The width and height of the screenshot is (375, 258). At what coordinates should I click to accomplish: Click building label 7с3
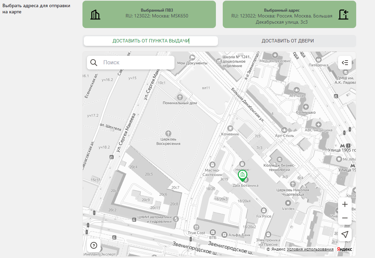(259, 148)
